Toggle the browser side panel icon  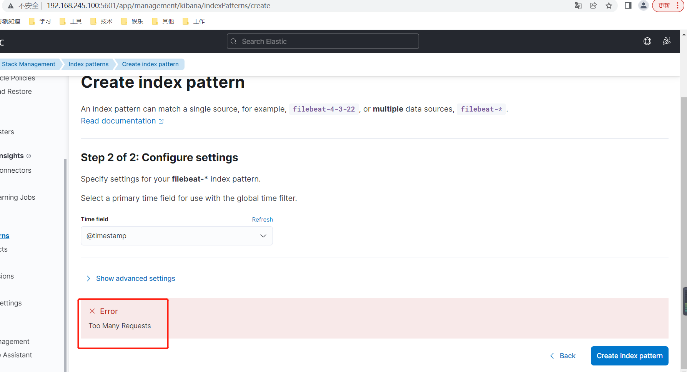coord(628,6)
